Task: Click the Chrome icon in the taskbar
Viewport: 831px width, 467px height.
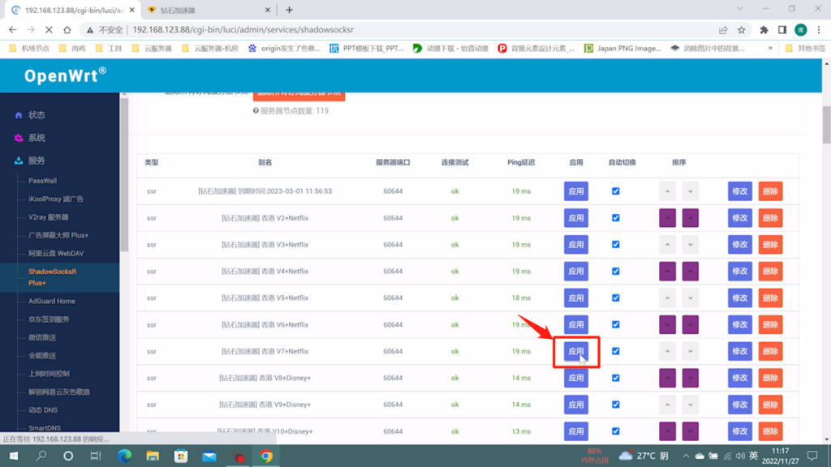Action: point(266,456)
